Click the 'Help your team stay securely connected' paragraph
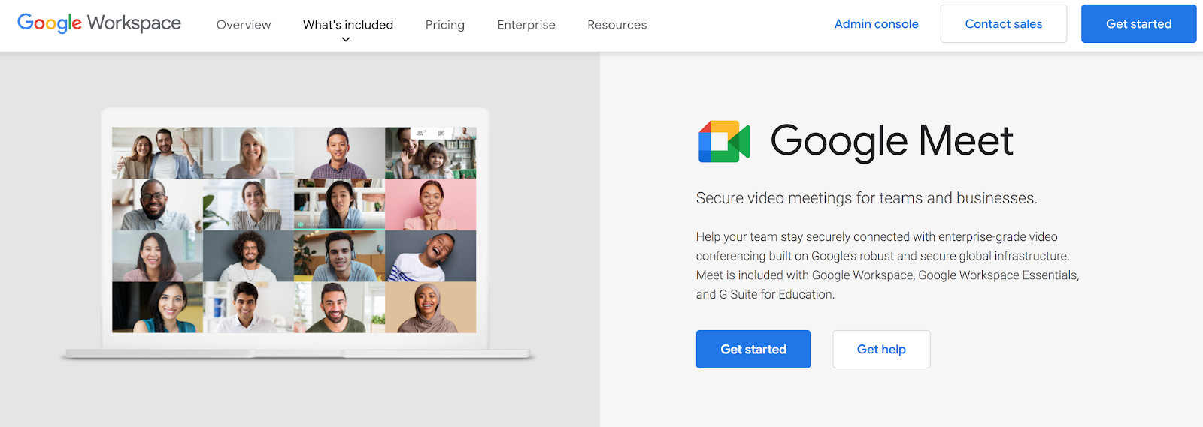 coord(887,266)
